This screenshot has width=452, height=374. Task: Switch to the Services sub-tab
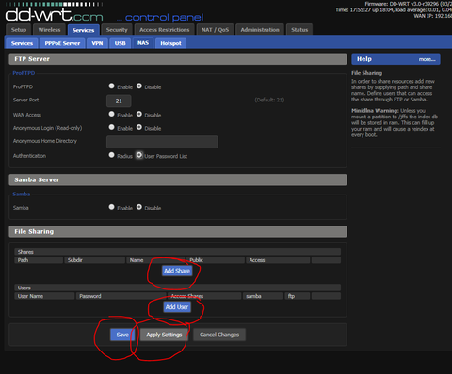click(22, 43)
